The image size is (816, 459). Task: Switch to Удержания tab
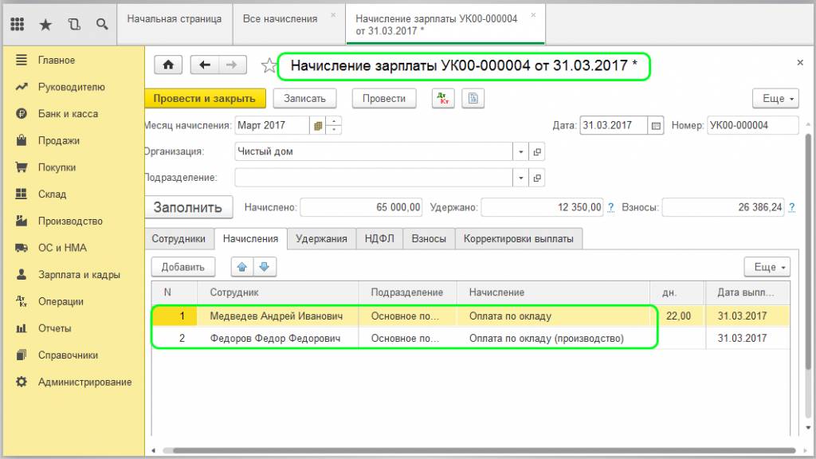pyautogui.click(x=321, y=239)
